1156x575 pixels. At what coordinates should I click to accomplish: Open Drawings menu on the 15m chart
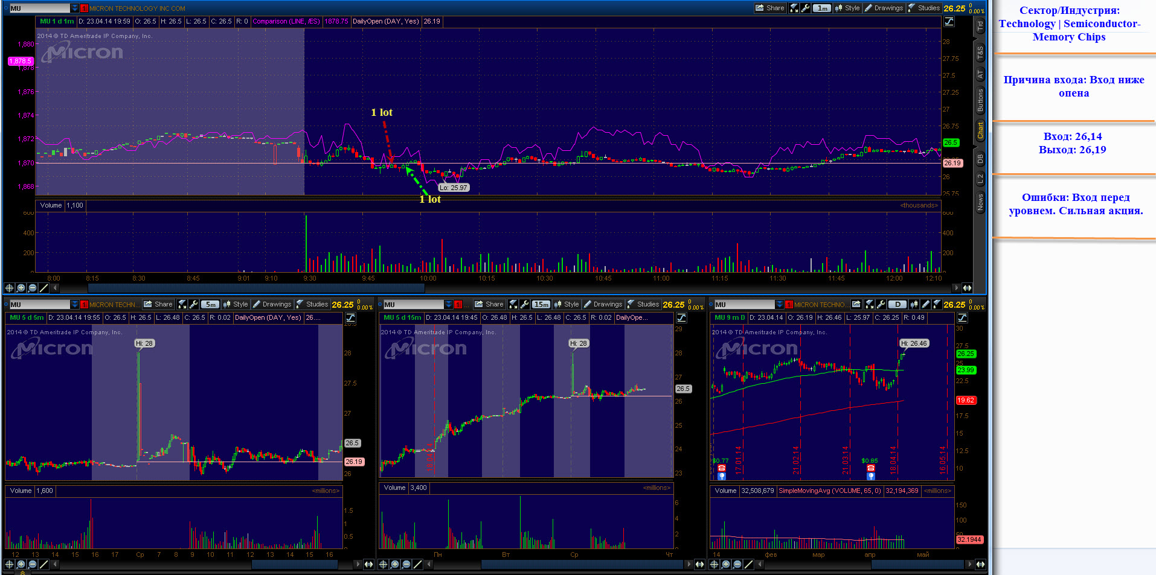click(x=603, y=304)
